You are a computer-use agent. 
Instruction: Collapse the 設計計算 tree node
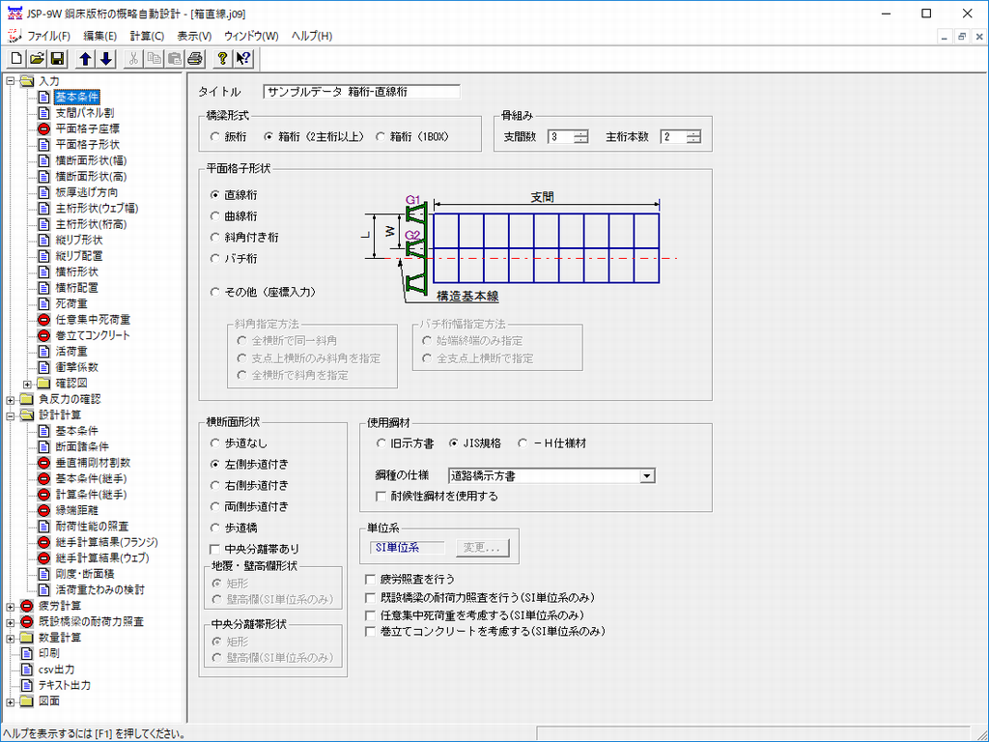pyautogui.click(x=11, y=415)
